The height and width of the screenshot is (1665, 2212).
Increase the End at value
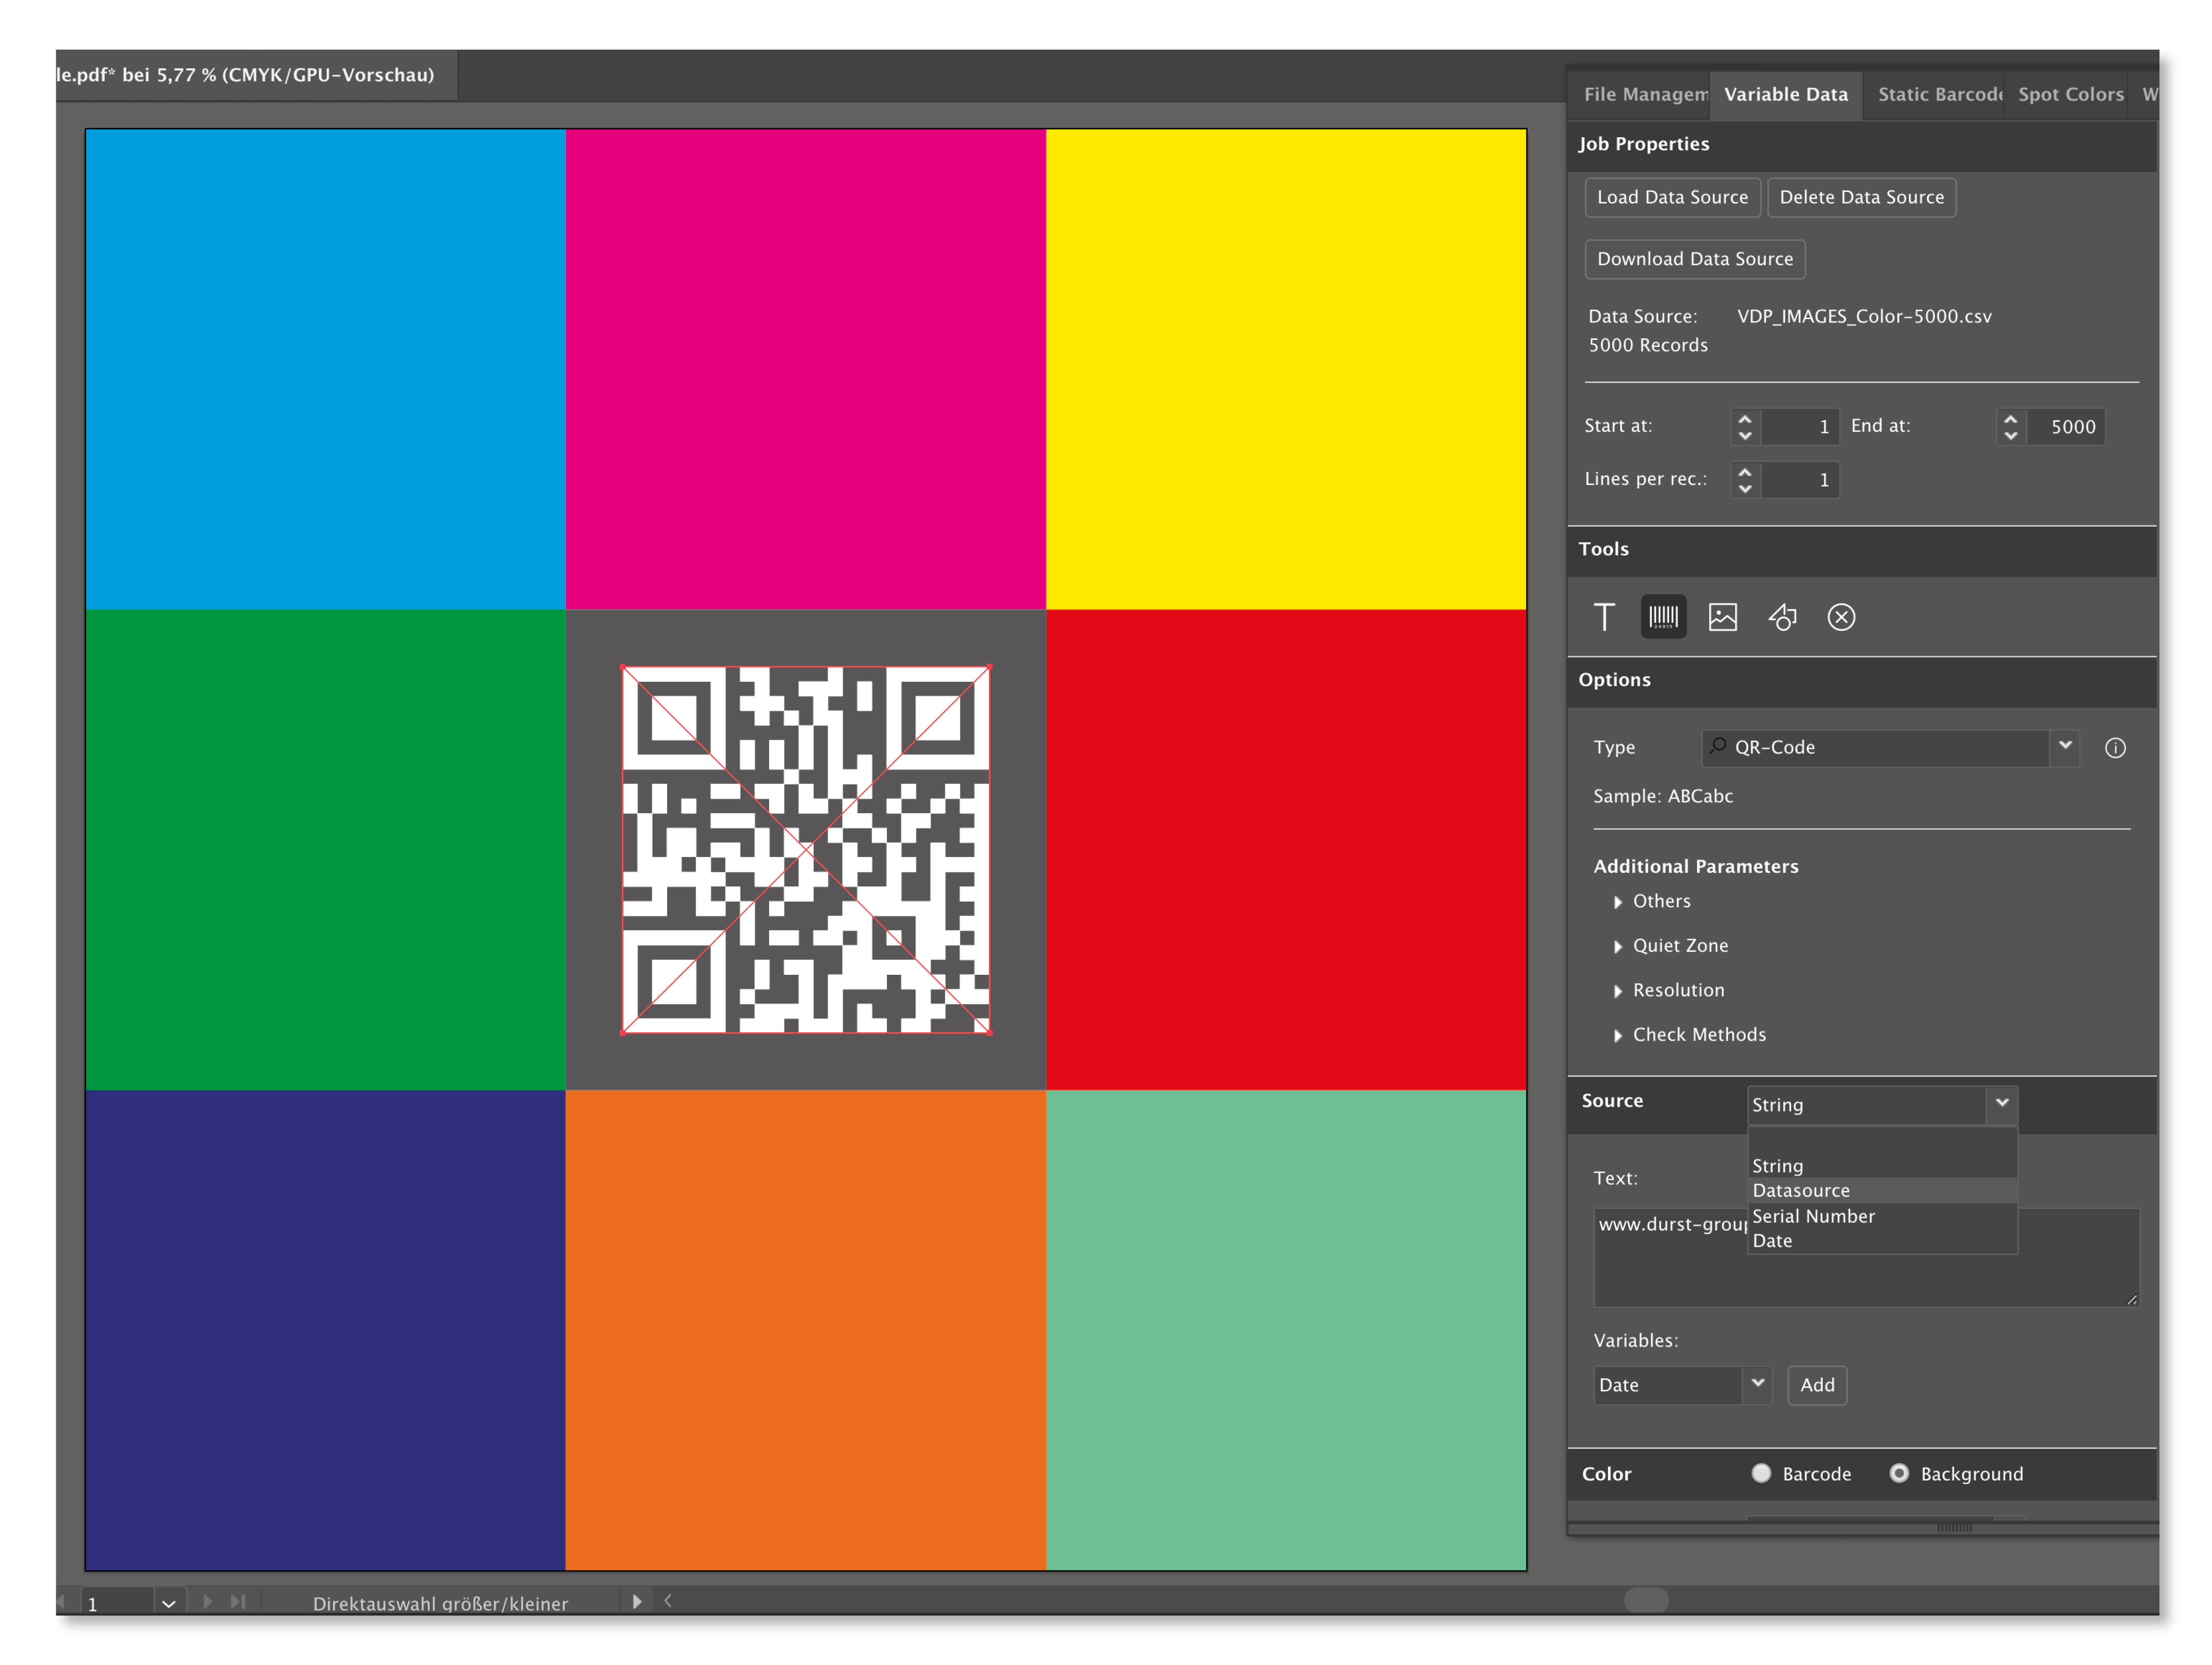[x=2011, y=418]
